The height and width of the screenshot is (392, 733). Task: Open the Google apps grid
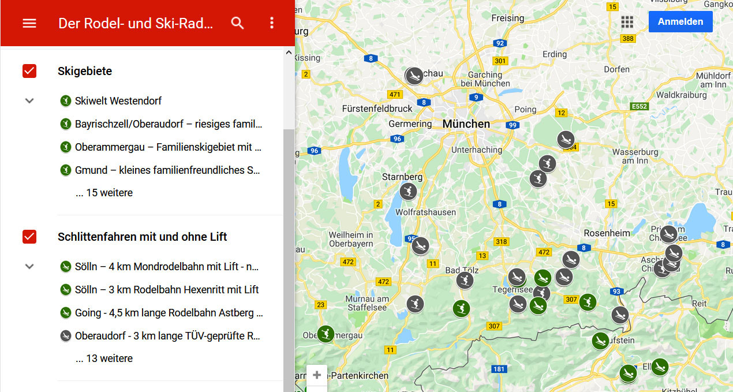(627, 22)
